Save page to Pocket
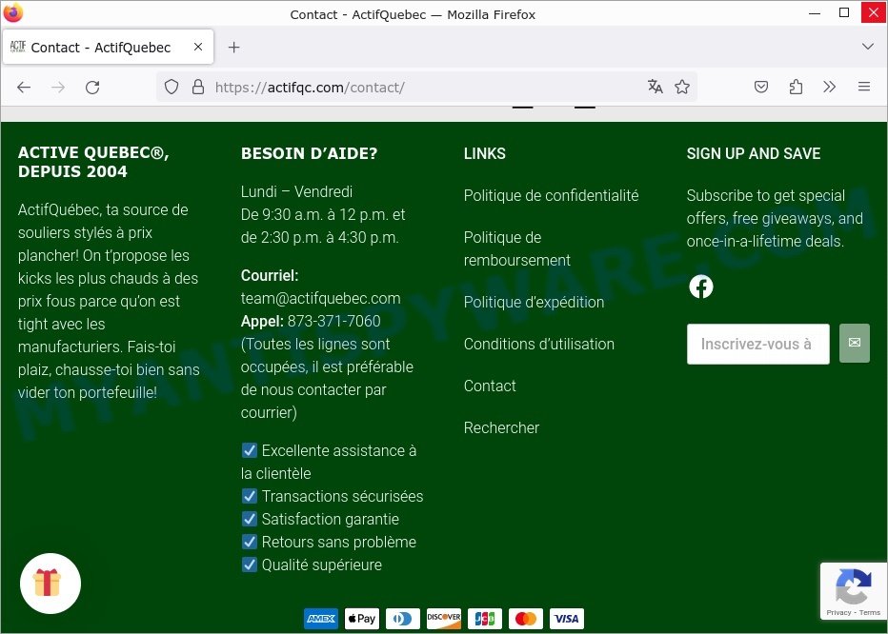The width and height of the screenshot is (888, 634). (x=761, y=87)
